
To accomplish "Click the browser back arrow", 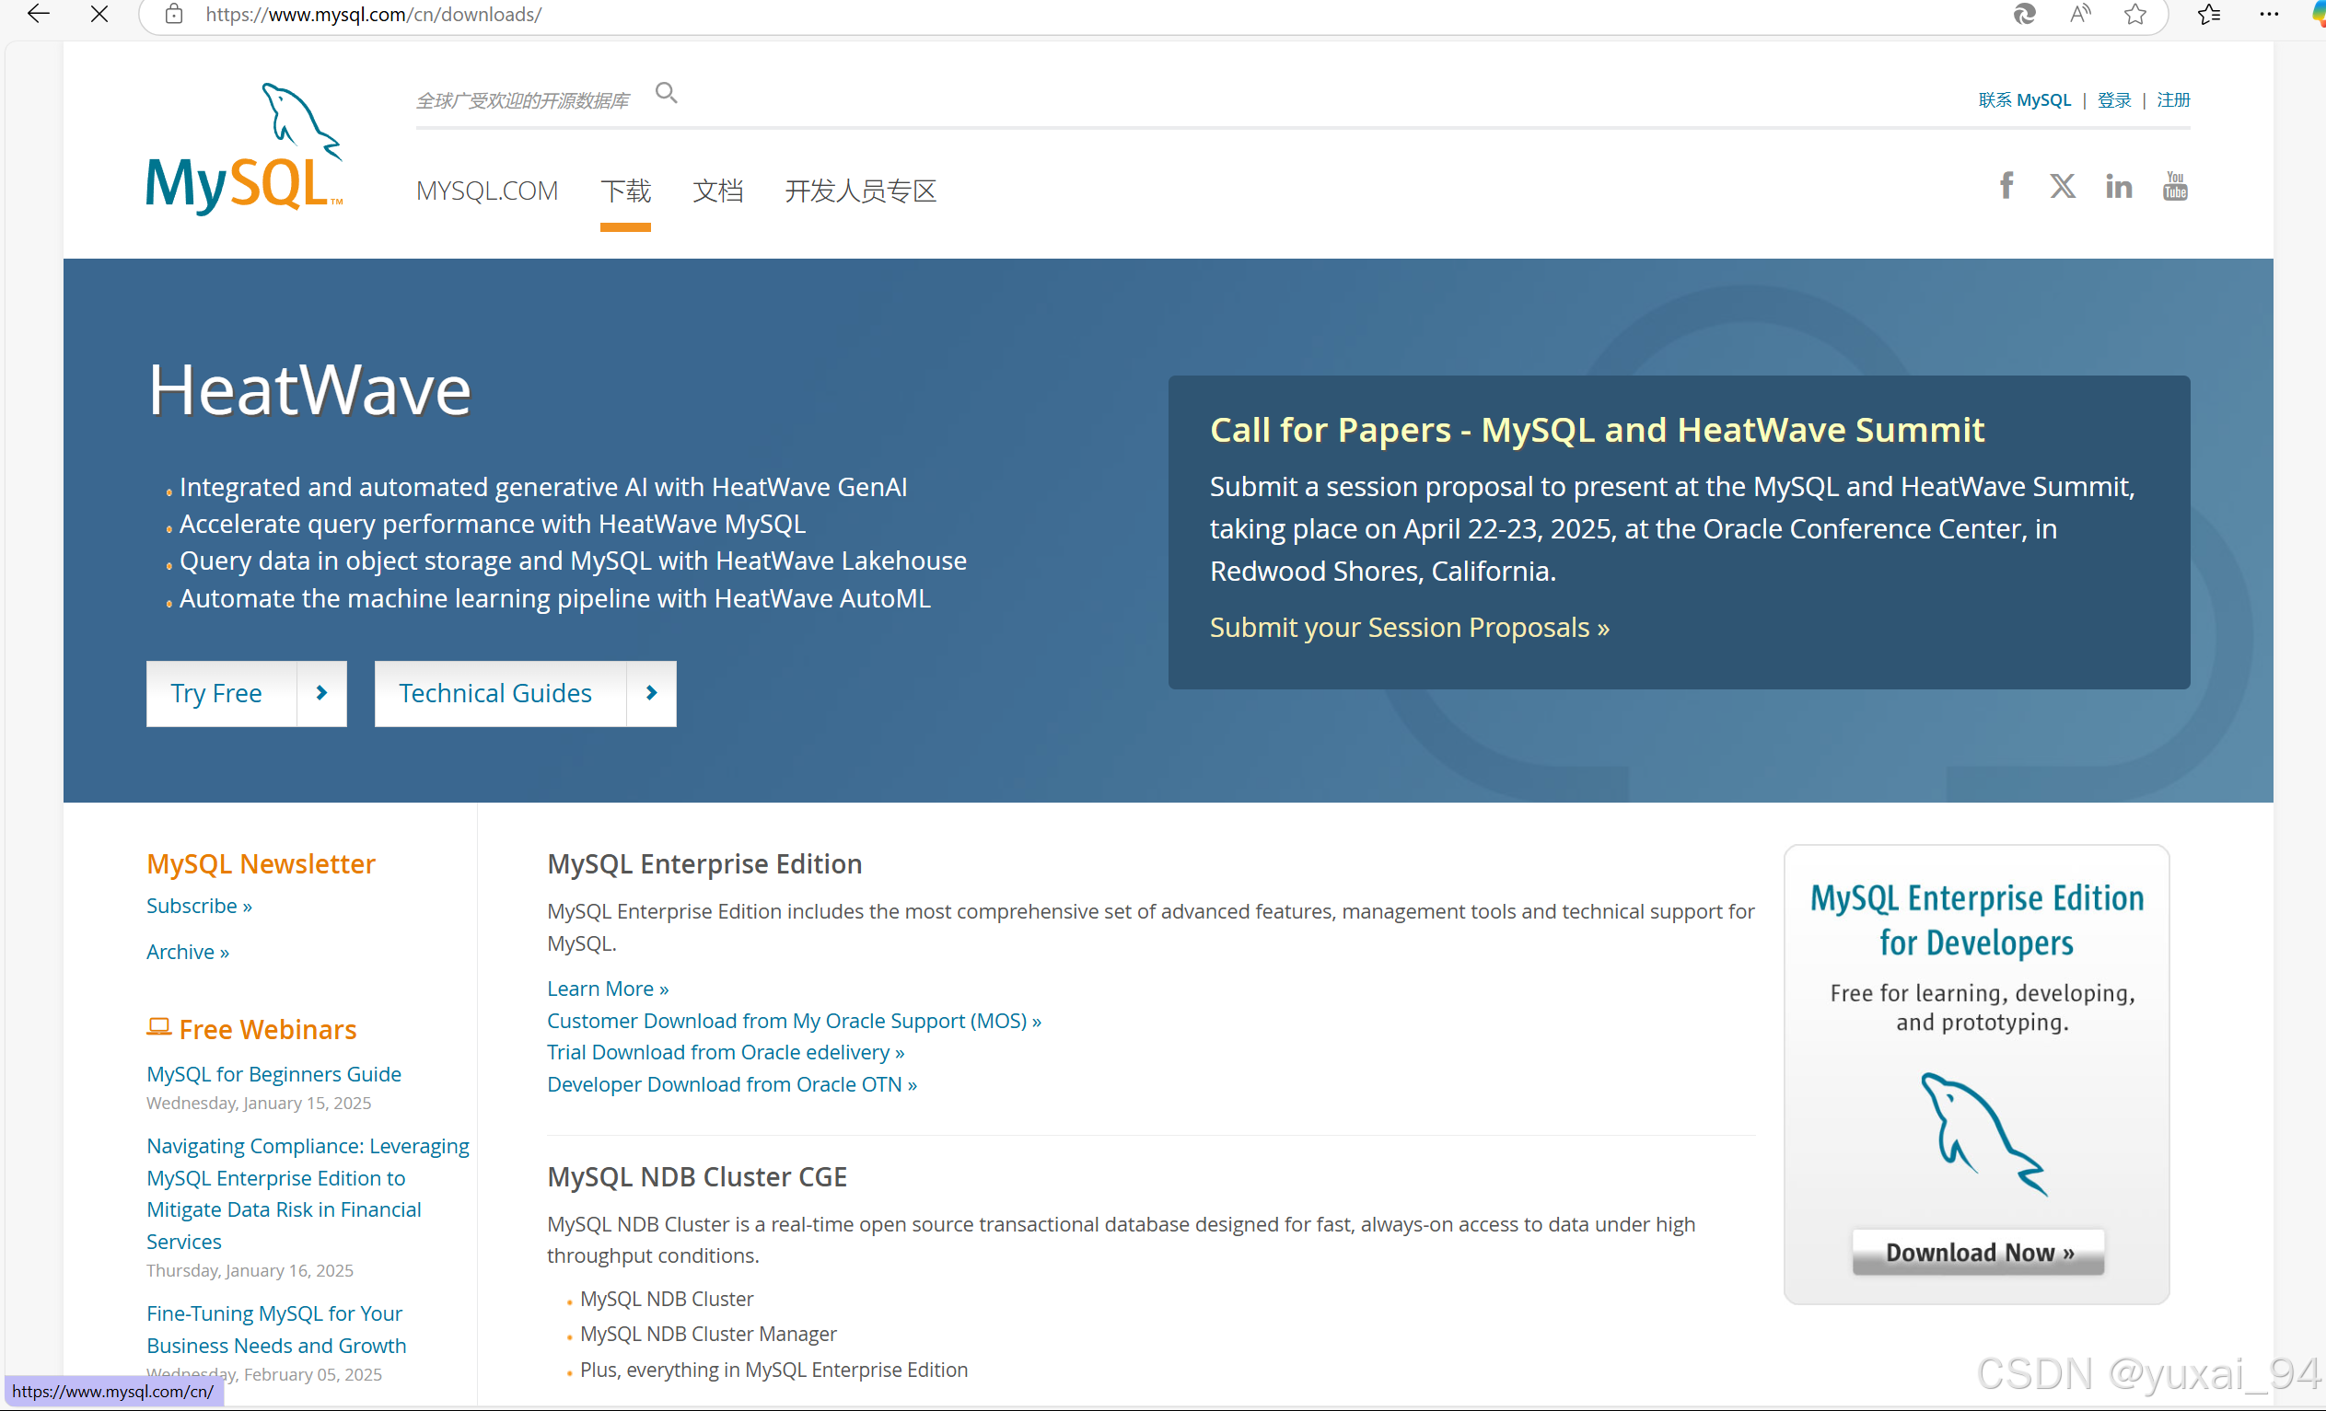I will click(x=38, y=13).
